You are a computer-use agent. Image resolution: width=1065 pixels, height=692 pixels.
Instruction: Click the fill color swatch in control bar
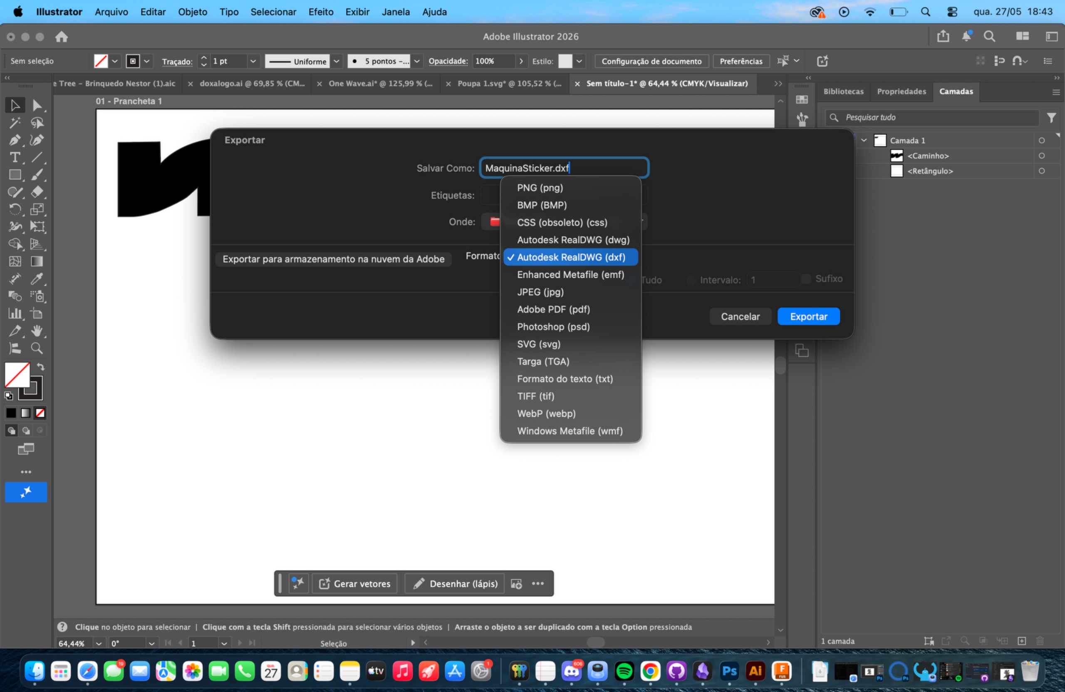click(101, 61)
